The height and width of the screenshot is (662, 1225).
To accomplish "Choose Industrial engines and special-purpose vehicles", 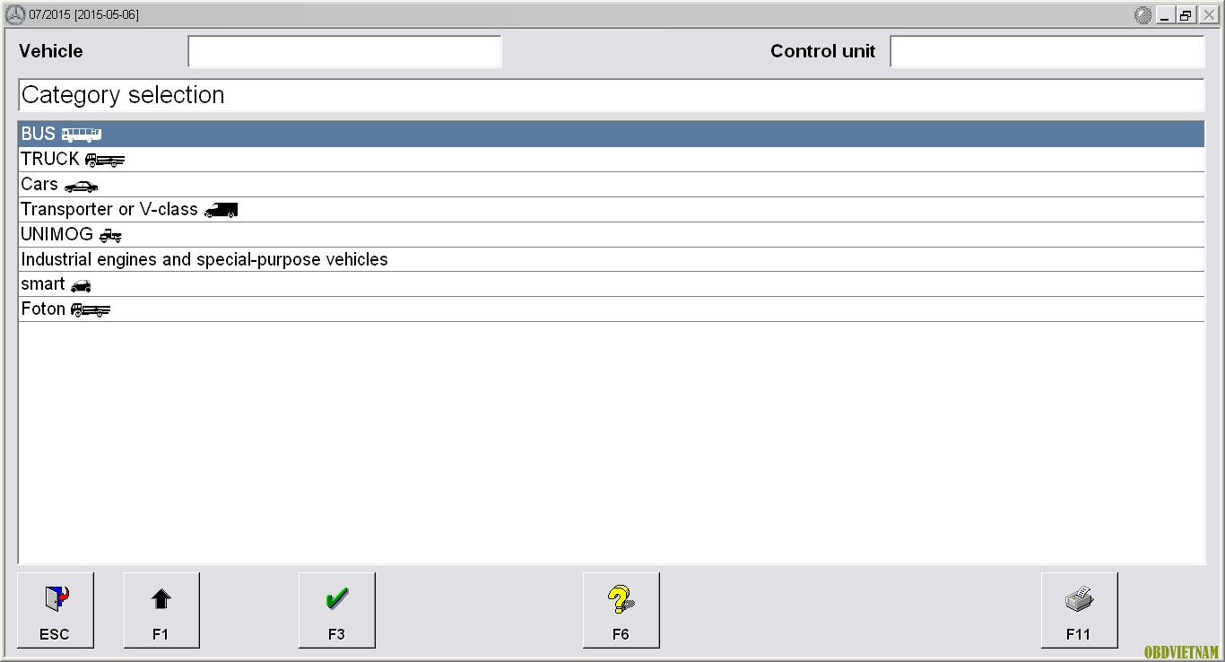I will [611, 260].
